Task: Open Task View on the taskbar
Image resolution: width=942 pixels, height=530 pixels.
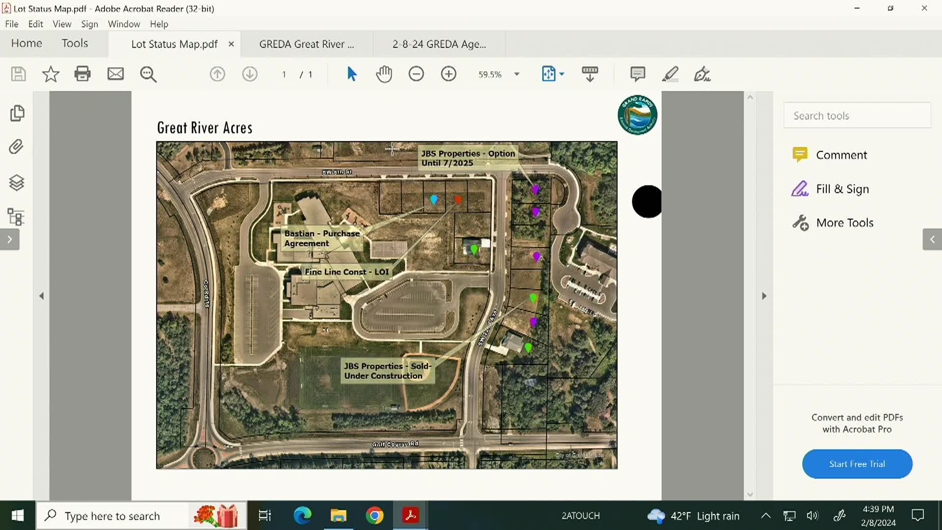Action: [265, 516]
